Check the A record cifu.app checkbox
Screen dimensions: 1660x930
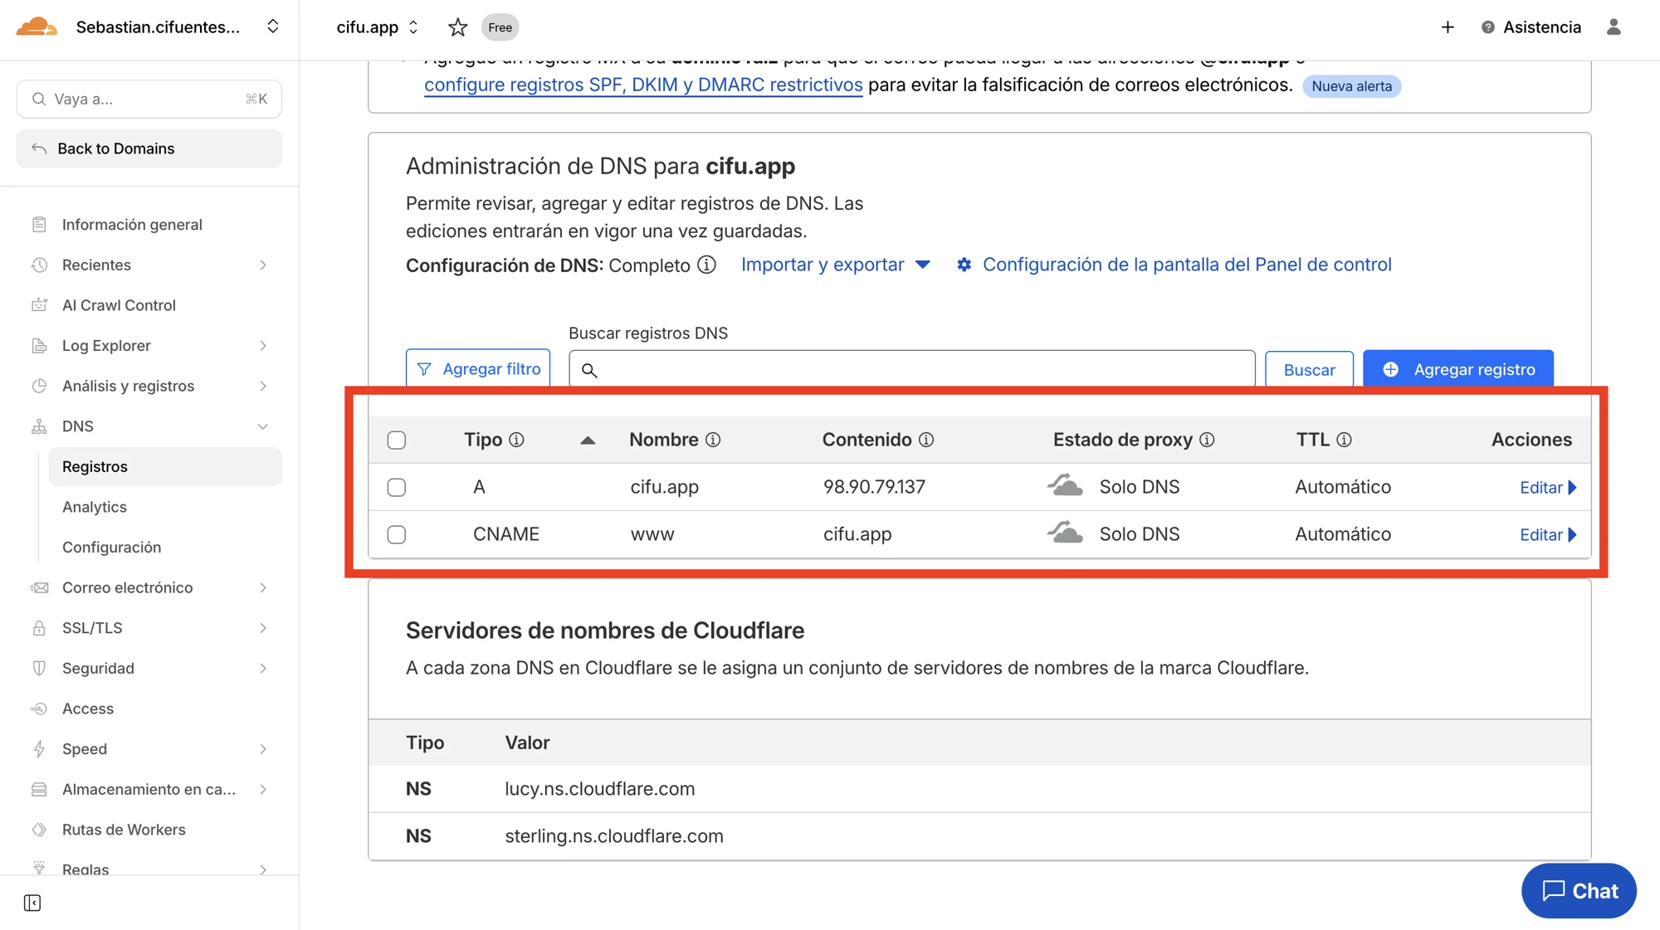click(x=397, y=487)
